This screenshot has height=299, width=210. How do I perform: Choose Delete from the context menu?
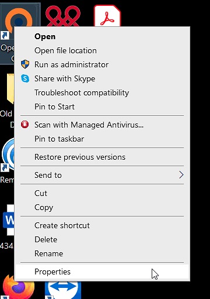[x=102, y=239]
